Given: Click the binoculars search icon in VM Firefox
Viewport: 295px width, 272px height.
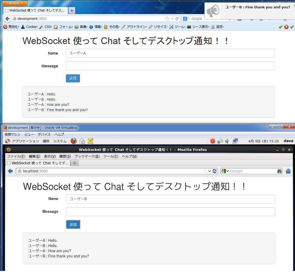Looking at the screenshot, I should pos(279,171).
